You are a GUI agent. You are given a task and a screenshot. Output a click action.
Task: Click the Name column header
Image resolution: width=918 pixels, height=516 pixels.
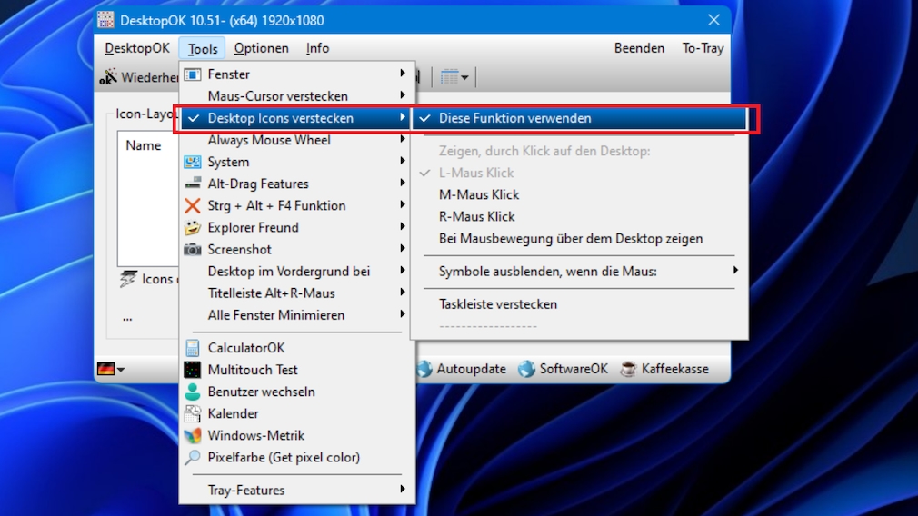pos(144,145)
